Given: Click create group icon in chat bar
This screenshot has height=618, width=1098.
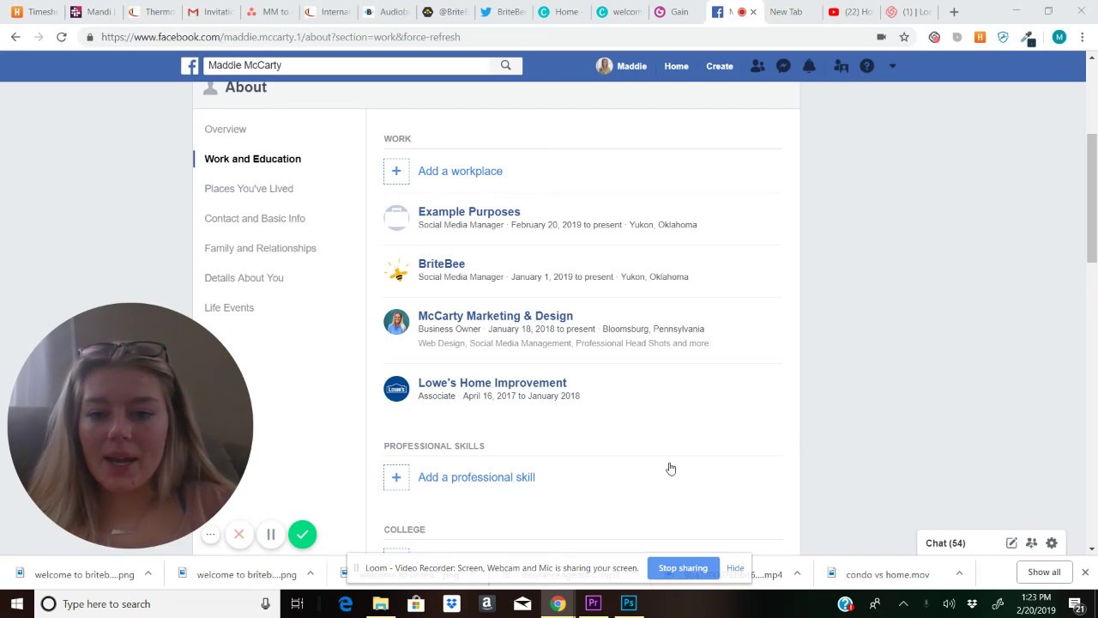Looking at the screenshot, I should 1032,543.
